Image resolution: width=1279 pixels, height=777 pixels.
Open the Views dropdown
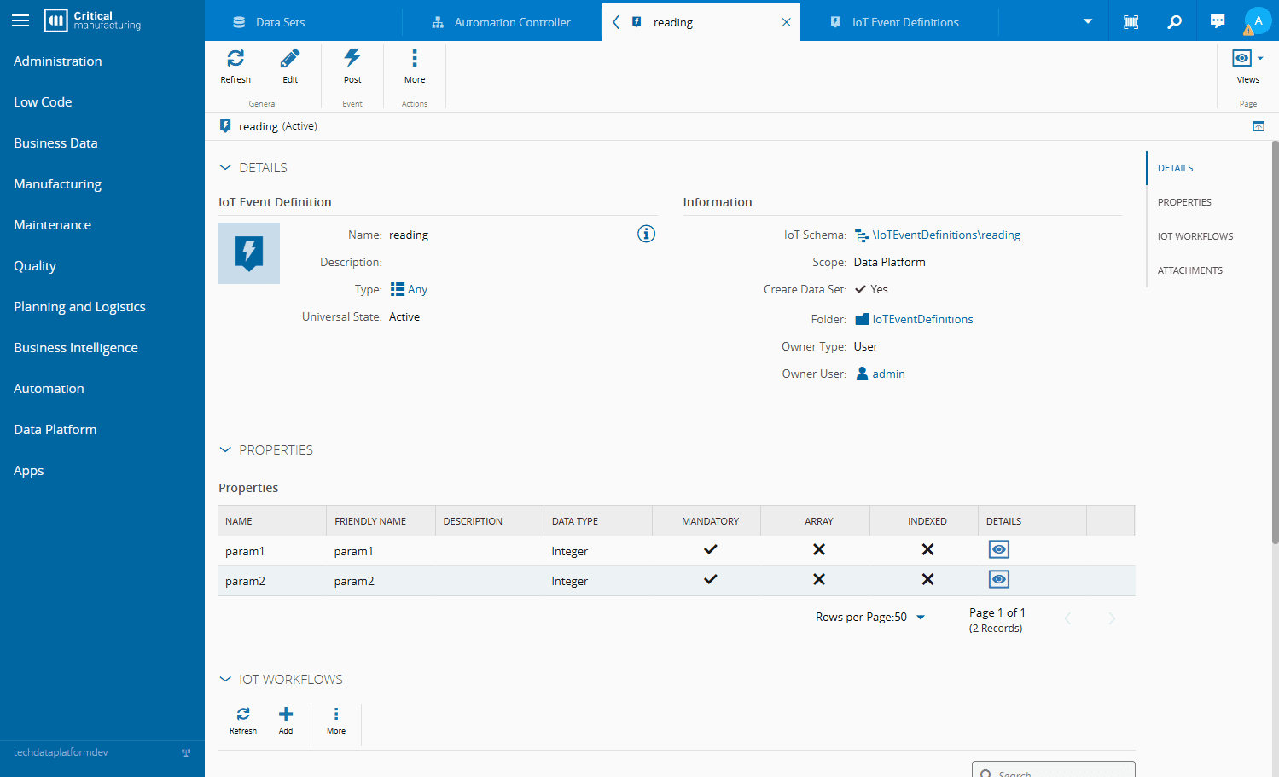1247,59
